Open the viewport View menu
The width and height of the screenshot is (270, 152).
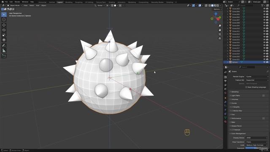pos(25,5)
